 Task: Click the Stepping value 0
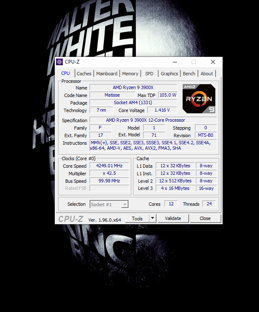[x=206, y=128]
